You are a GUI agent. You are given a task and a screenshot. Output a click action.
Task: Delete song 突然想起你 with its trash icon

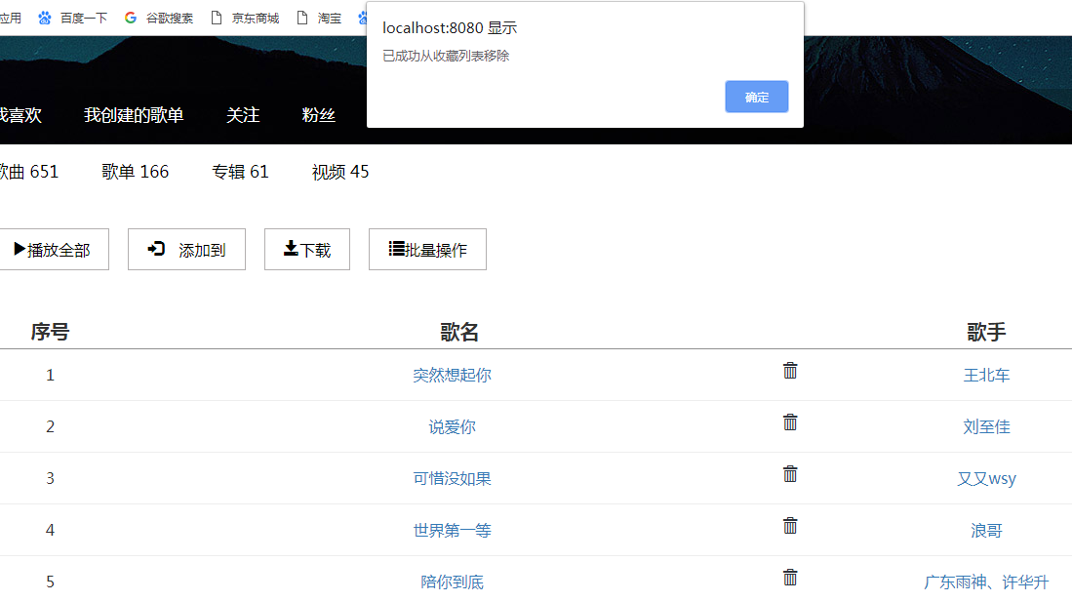[790, 370]
